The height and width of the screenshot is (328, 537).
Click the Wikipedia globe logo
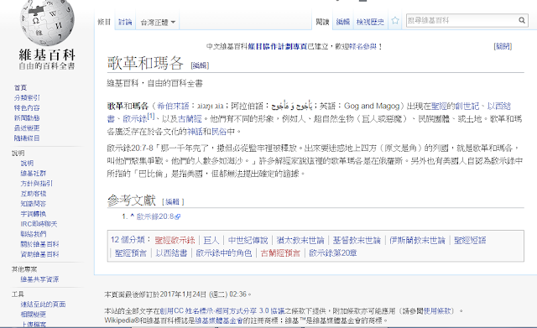47,23
